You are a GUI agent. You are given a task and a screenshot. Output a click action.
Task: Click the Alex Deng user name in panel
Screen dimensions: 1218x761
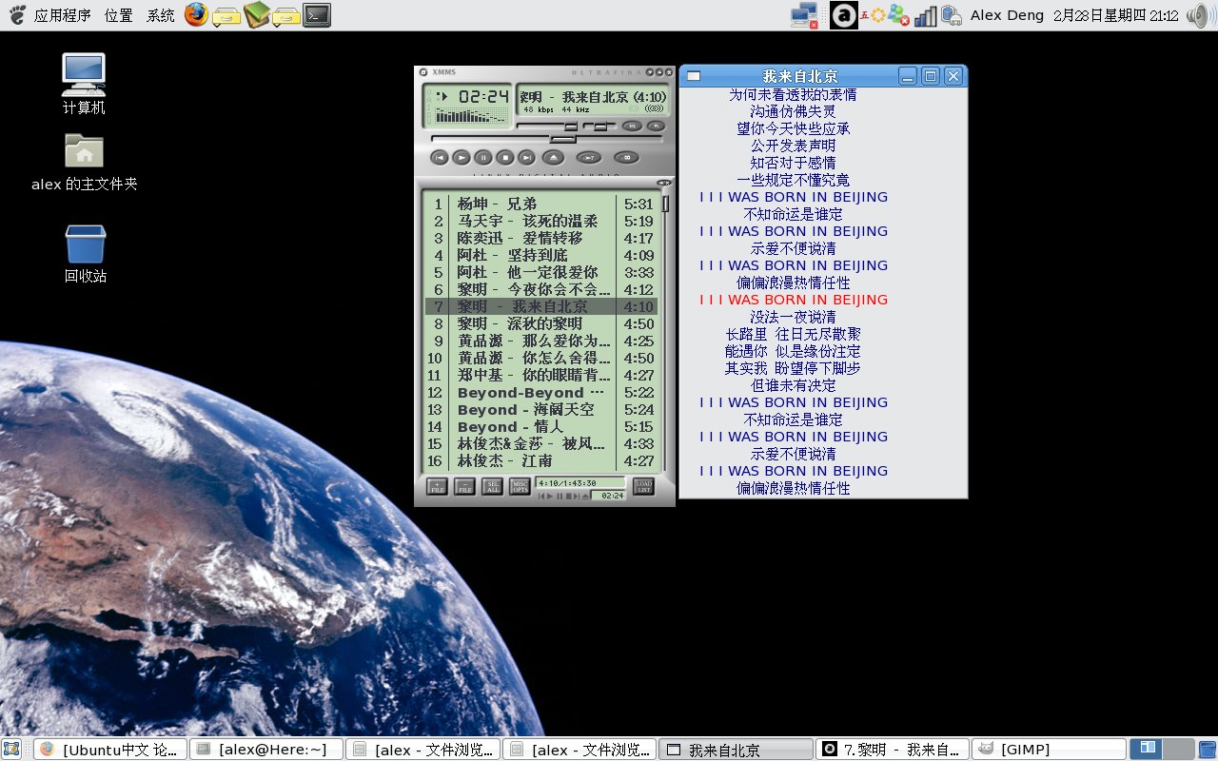click(x=1007, y=15)
